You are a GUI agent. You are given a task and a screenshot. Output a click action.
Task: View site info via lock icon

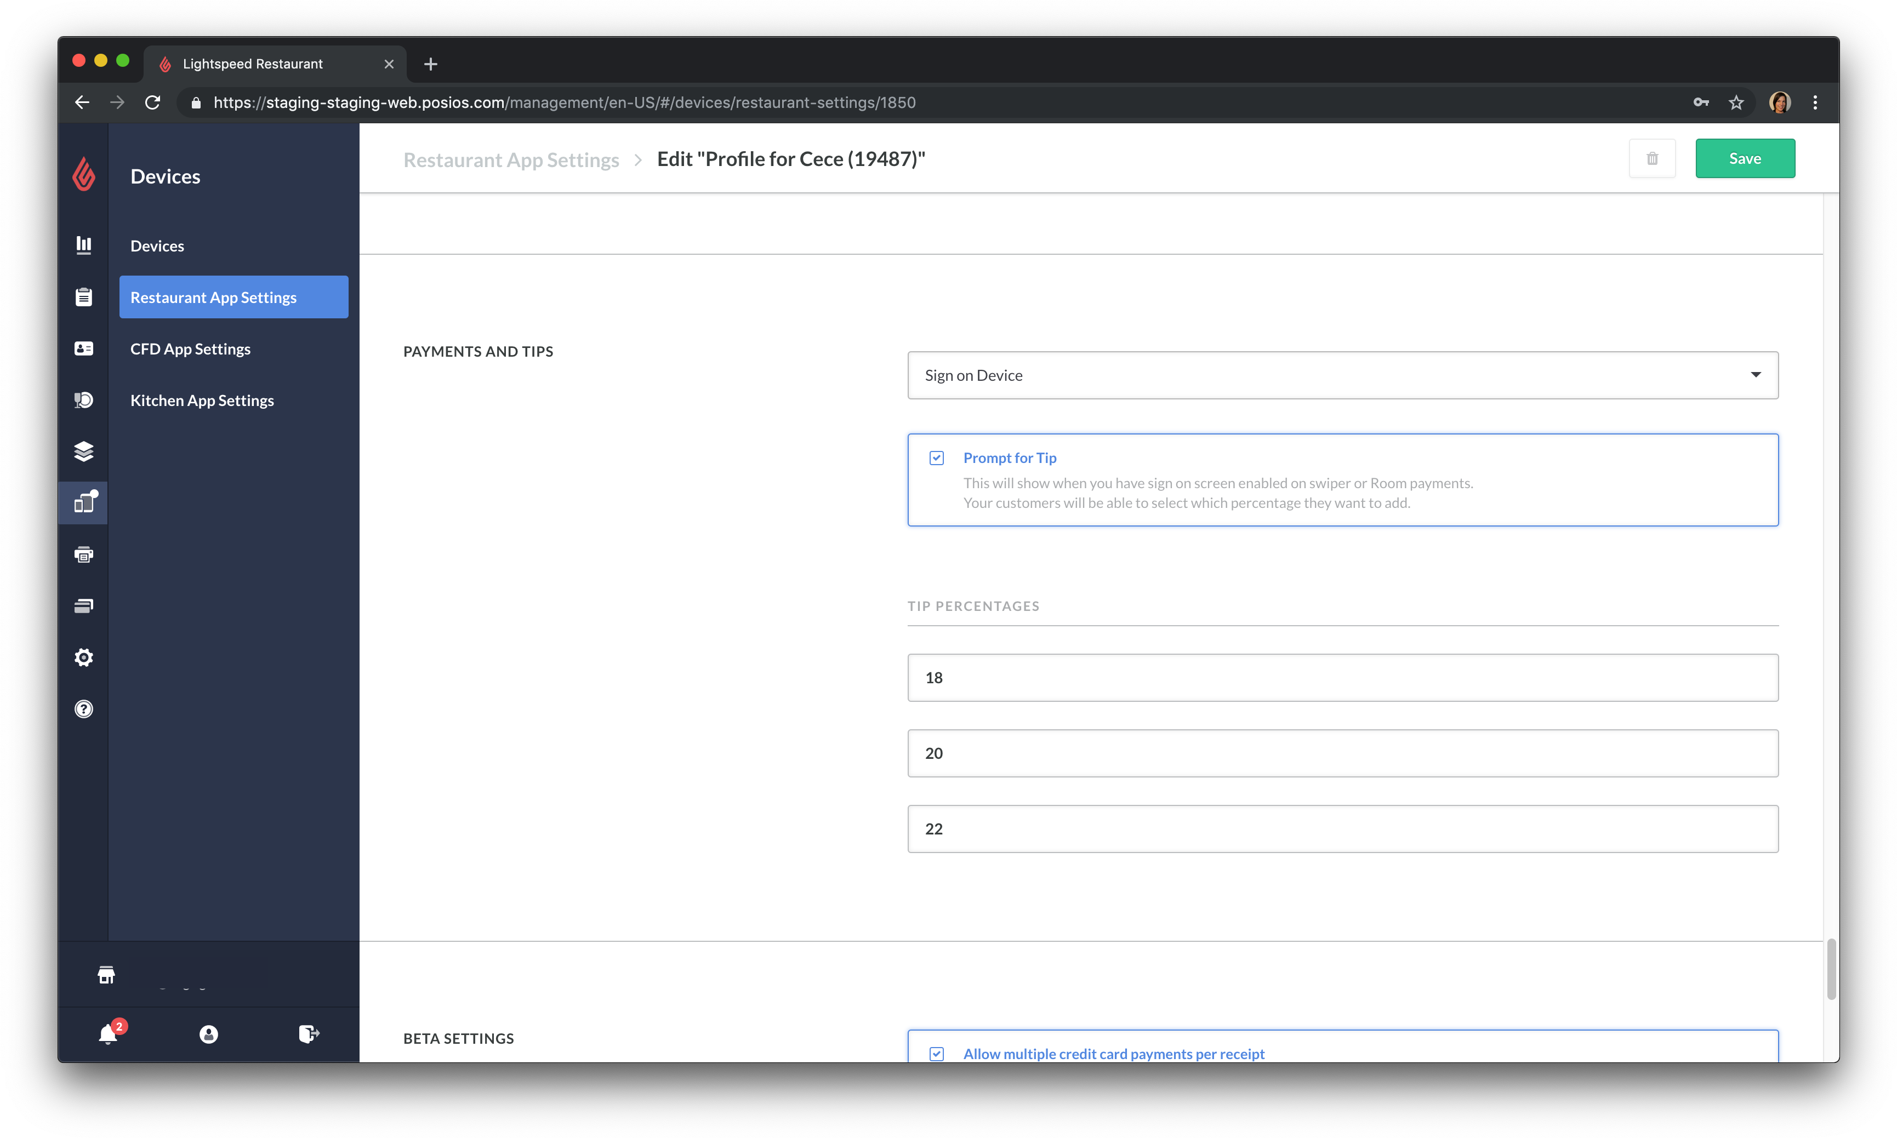point(196,102)
